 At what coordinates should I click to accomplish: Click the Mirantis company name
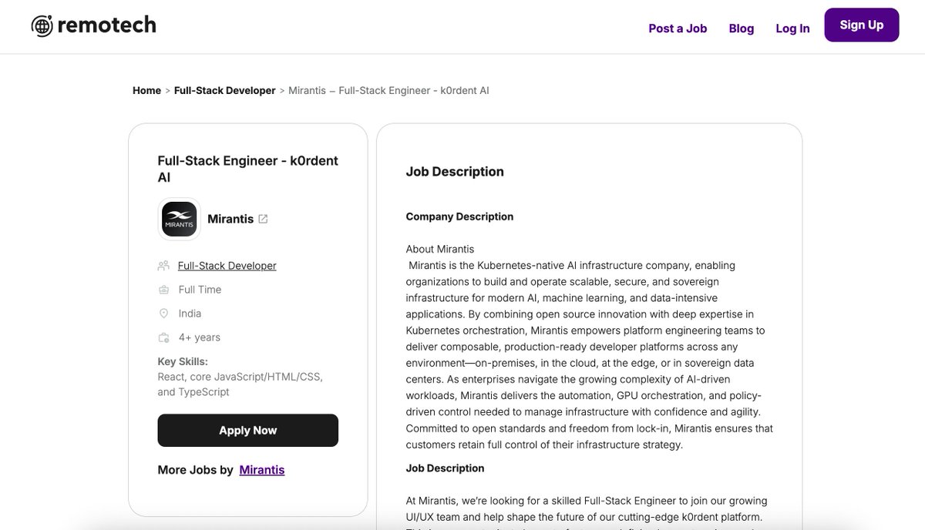[230, 219]
